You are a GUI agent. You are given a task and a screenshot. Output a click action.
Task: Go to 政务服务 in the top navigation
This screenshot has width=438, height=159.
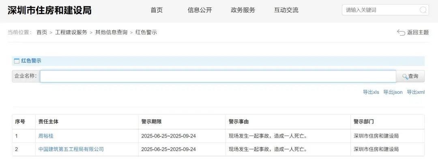pyautogui.click(x=243, y=10)
